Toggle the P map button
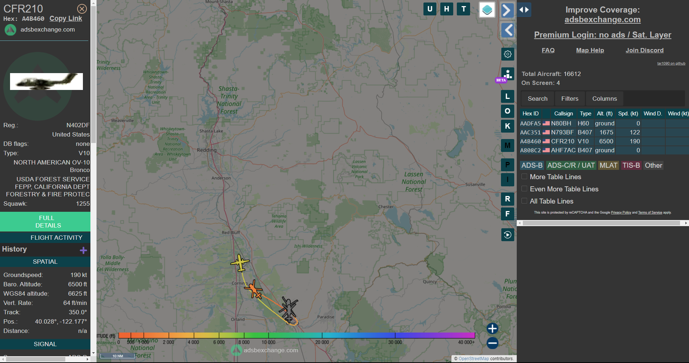Screen dimensions: 689x363 (x=507, y=165)
